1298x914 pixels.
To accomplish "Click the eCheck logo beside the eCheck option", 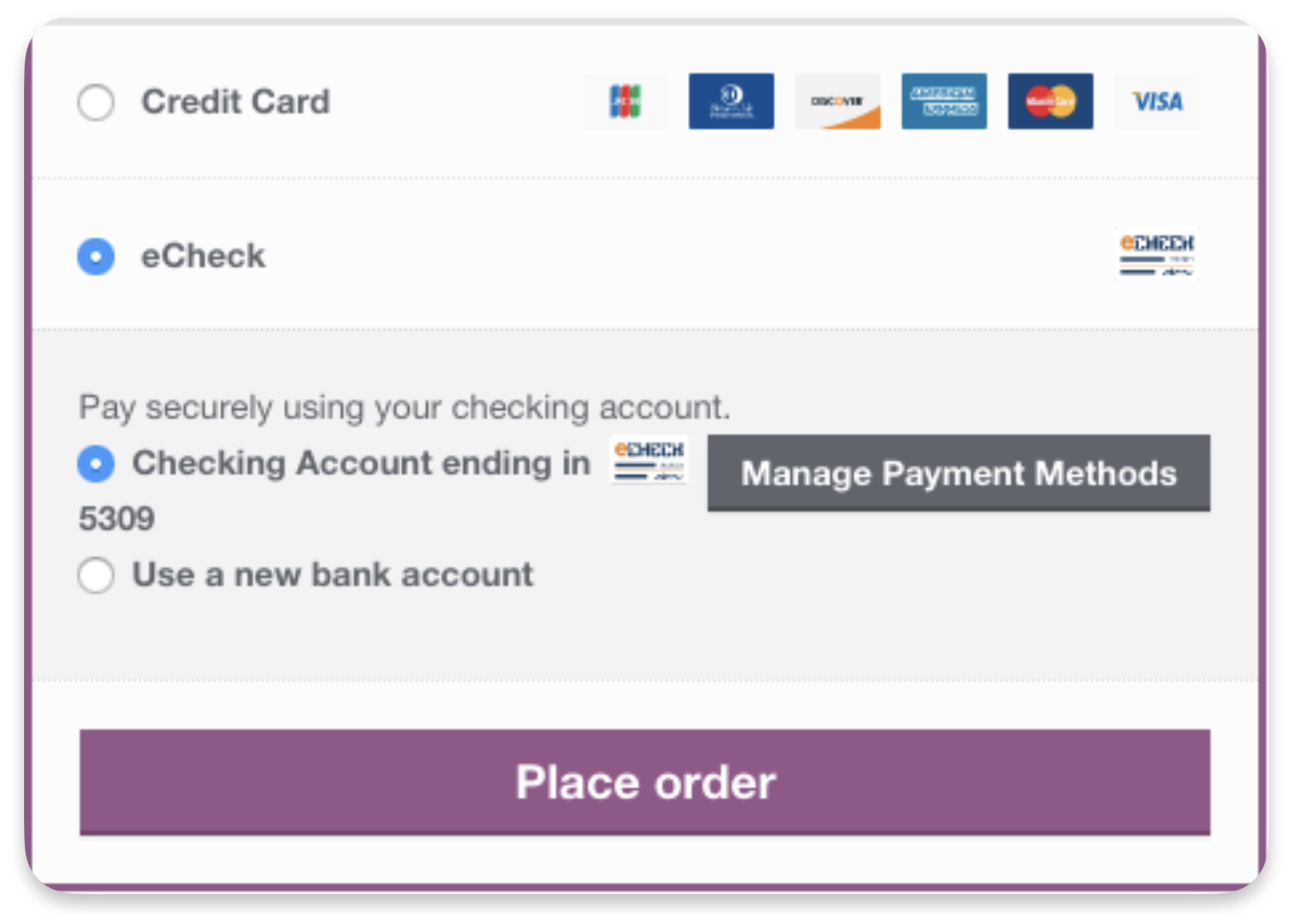I will tap(1157, 255).
